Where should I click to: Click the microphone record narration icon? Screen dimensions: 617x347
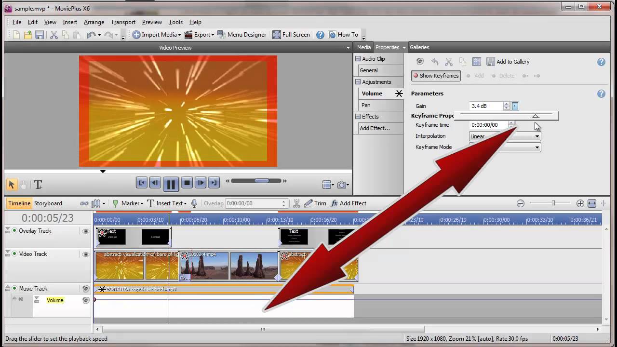[x=194, y=203]
